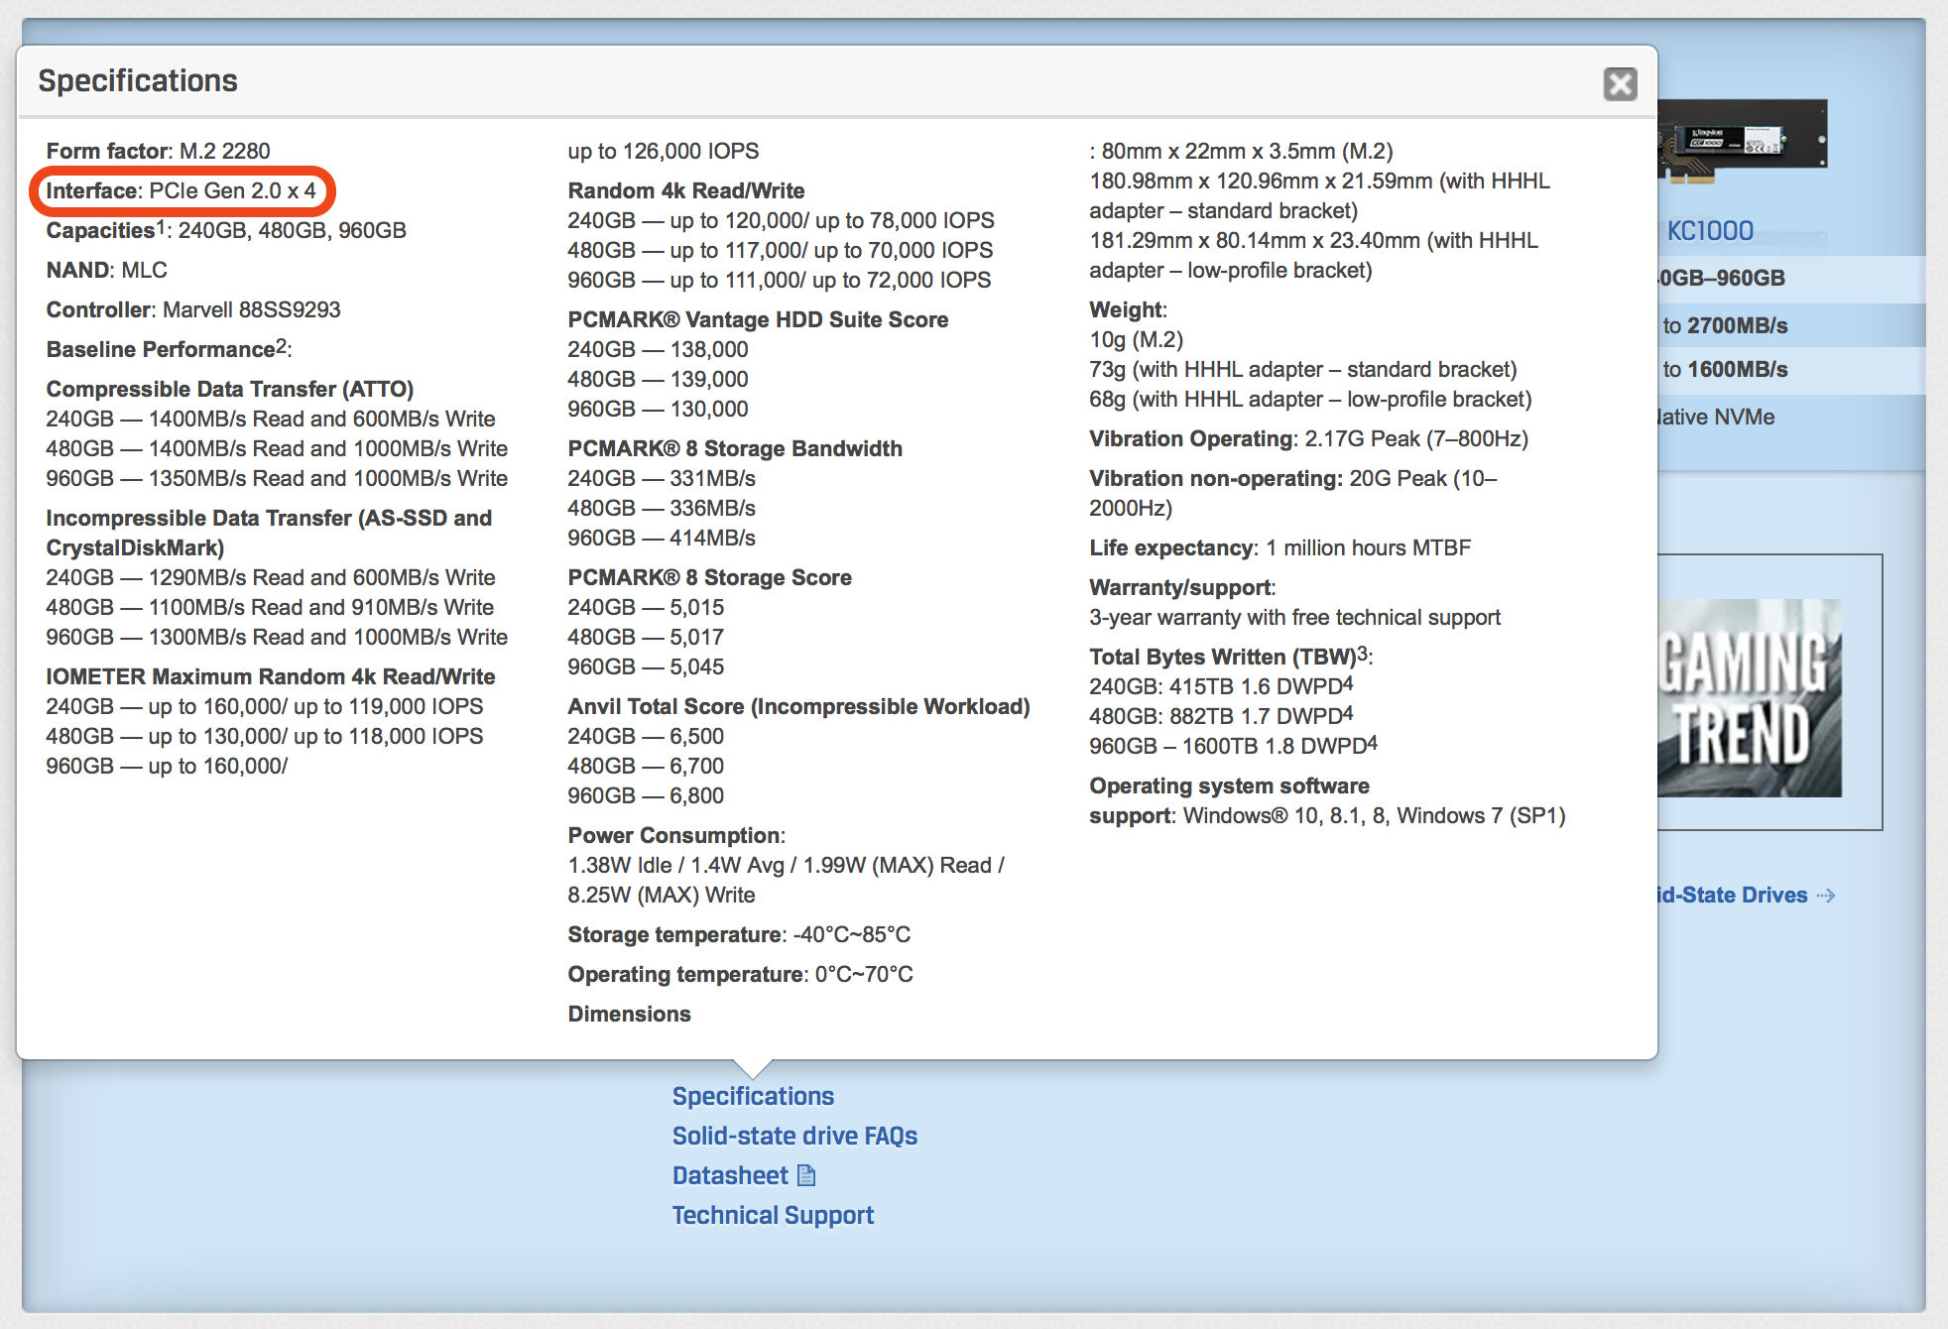Viewport: 1948px width, 1329px height.
Task: Click 'Vibration Operating: 2.17G Peak' line
Action: [x=1309, y=438]
